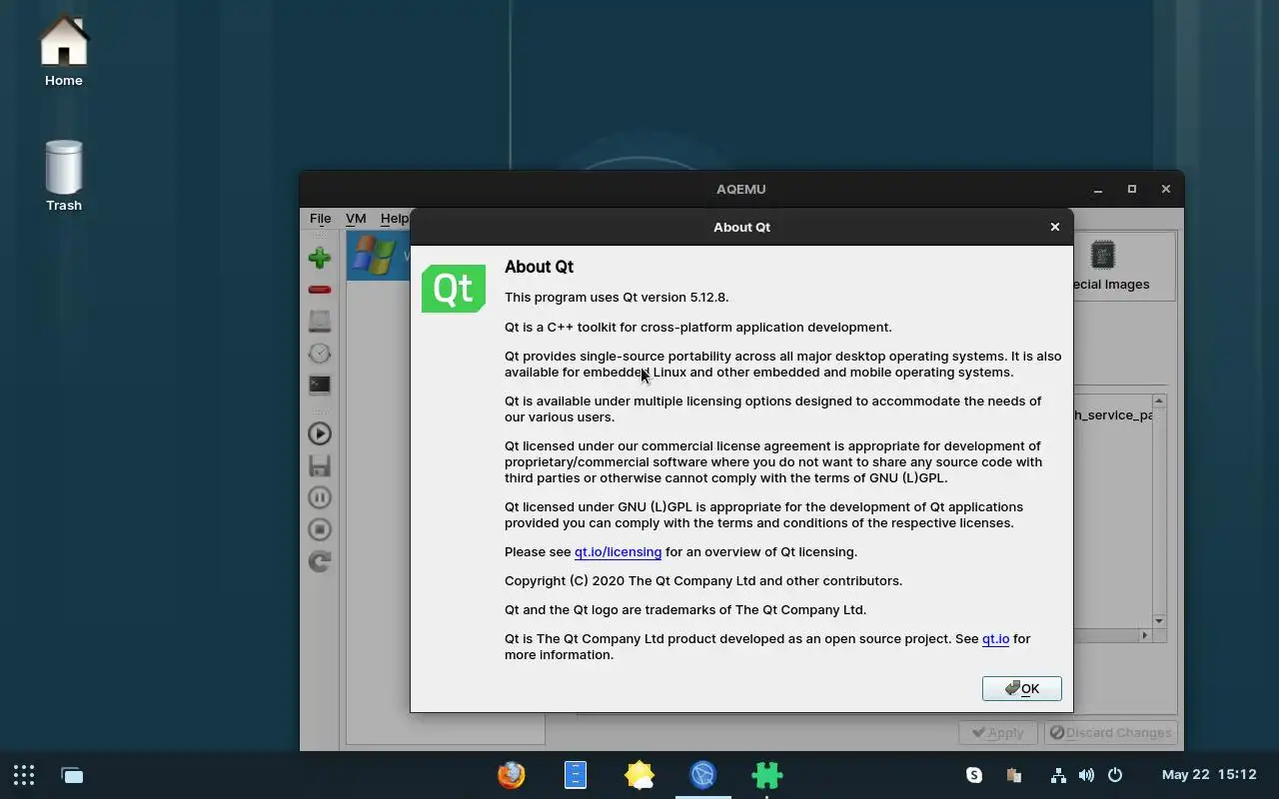Click the OK button in About Qt

click(1021, 688)
